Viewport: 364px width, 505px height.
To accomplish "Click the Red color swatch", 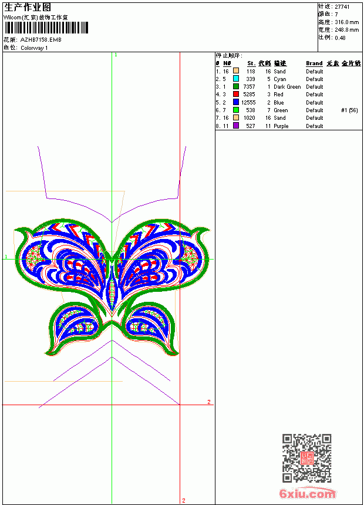I will pos(236,94).
